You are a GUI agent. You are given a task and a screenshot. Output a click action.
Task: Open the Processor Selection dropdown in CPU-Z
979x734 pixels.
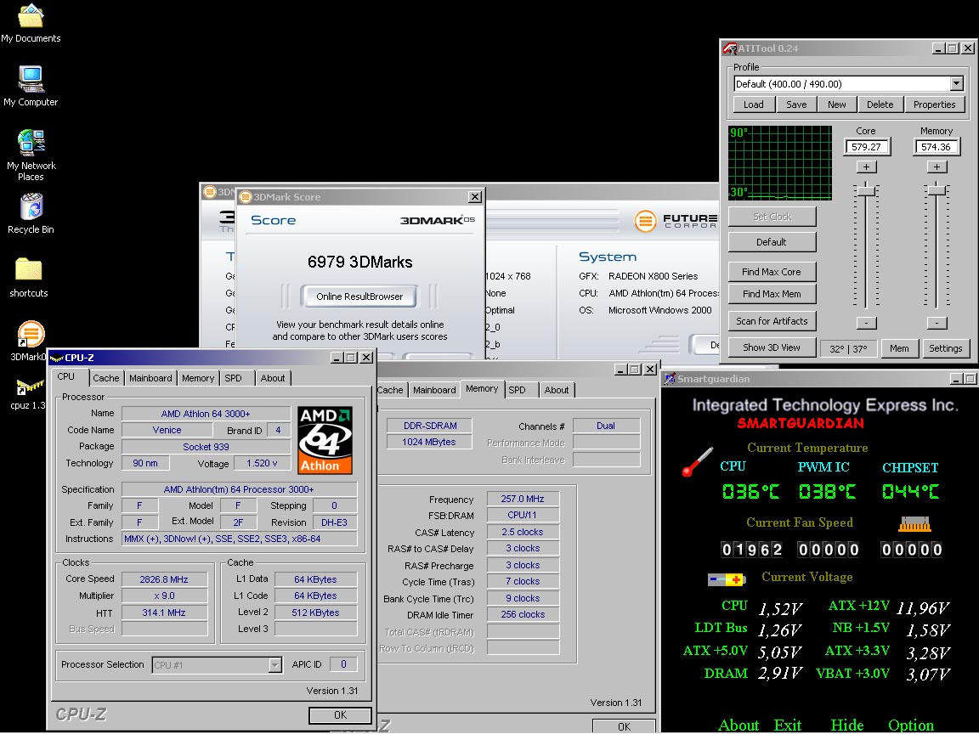[x=274, y=664]
